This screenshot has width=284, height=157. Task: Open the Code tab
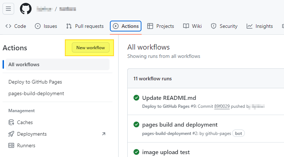pos(16,26)
